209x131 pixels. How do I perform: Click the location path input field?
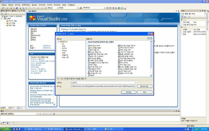103,86
